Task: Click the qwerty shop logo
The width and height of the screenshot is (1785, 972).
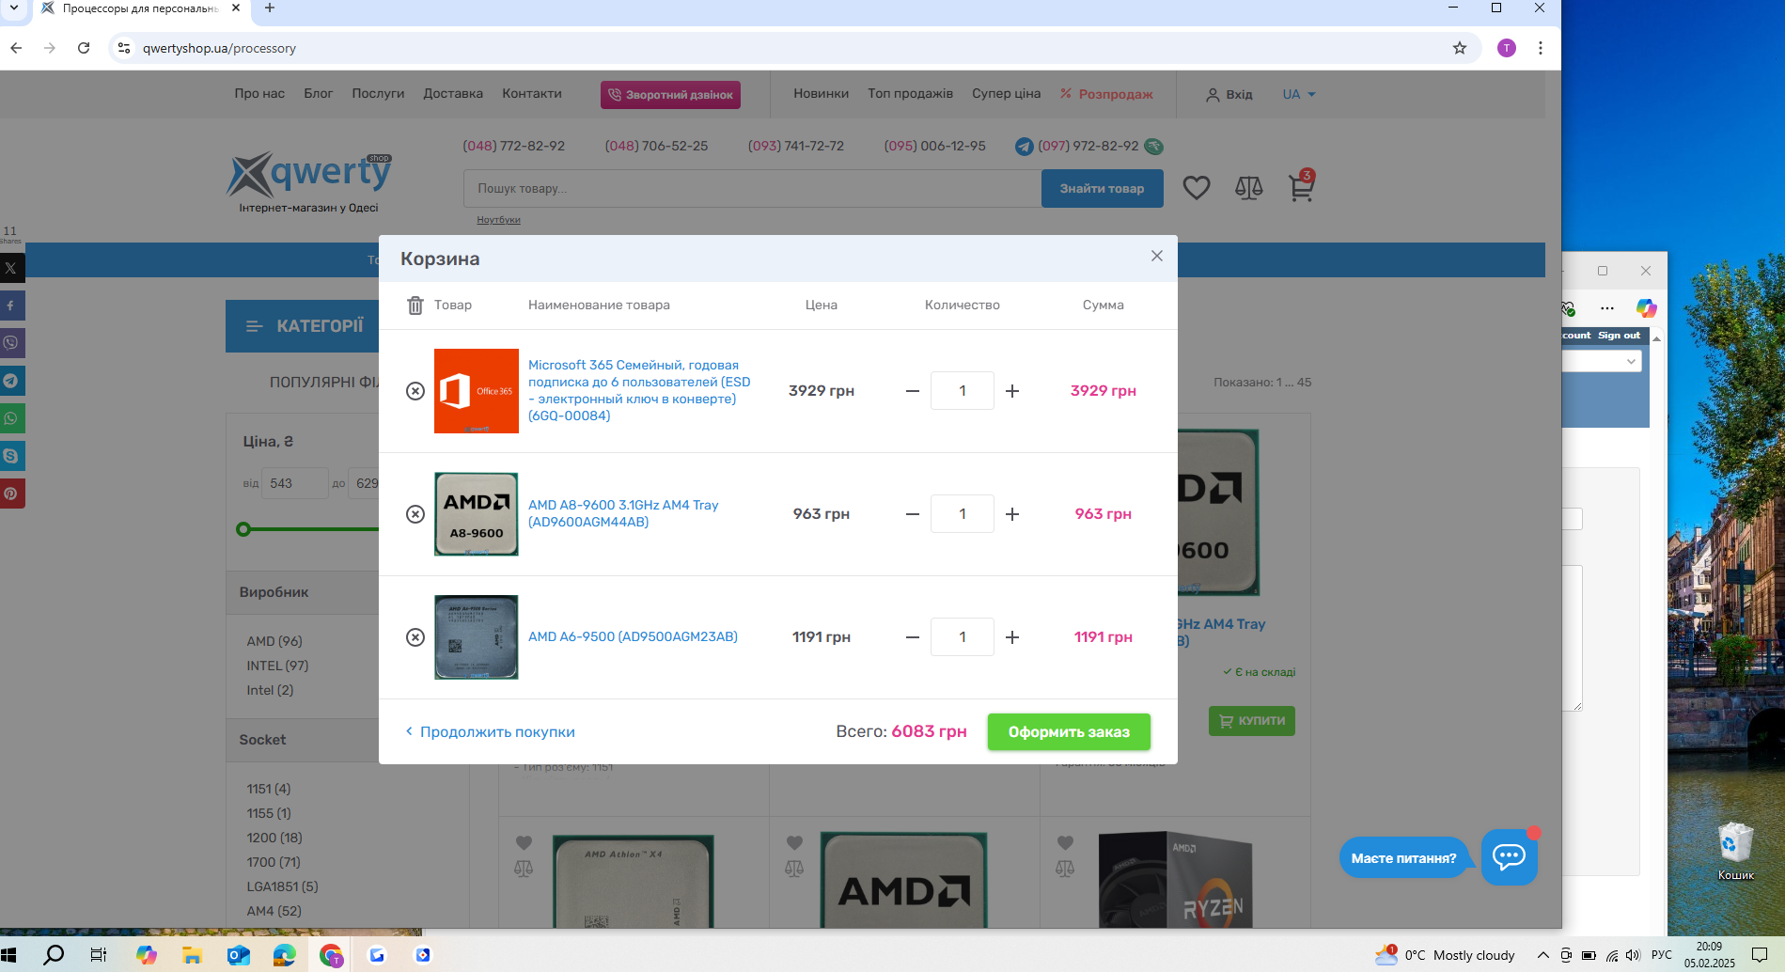Action: [309, 182]
